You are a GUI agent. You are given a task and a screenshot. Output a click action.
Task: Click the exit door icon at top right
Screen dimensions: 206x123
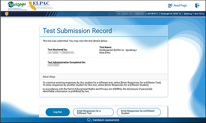coord(197,6)
